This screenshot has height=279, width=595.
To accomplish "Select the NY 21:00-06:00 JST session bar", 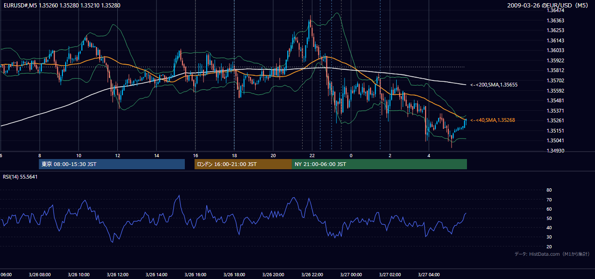I will pos(379,164).
